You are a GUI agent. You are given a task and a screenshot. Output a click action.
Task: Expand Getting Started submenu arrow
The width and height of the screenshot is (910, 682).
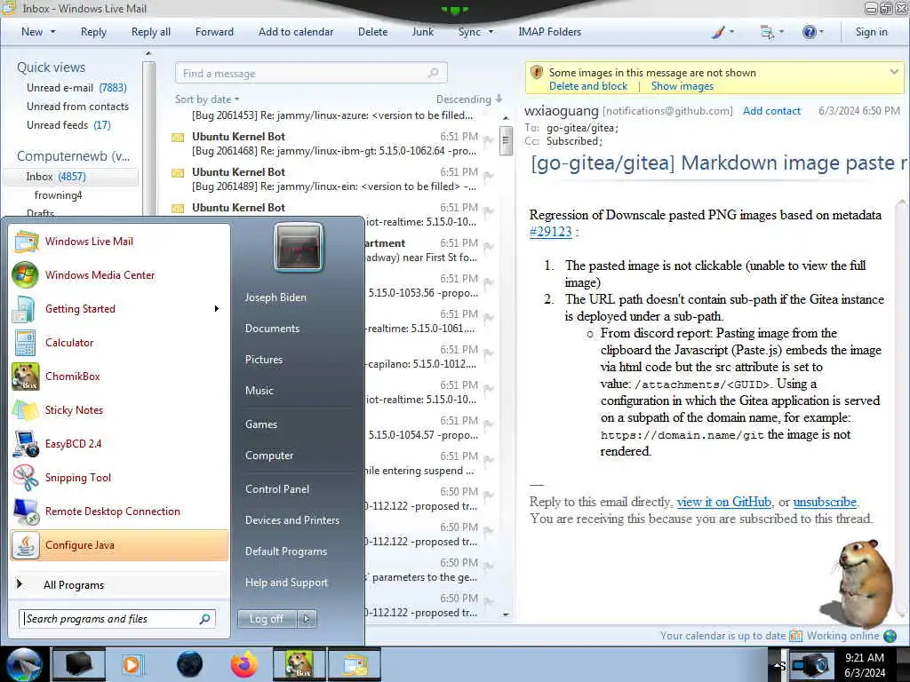pyautogui.click(x=217, y=308)
